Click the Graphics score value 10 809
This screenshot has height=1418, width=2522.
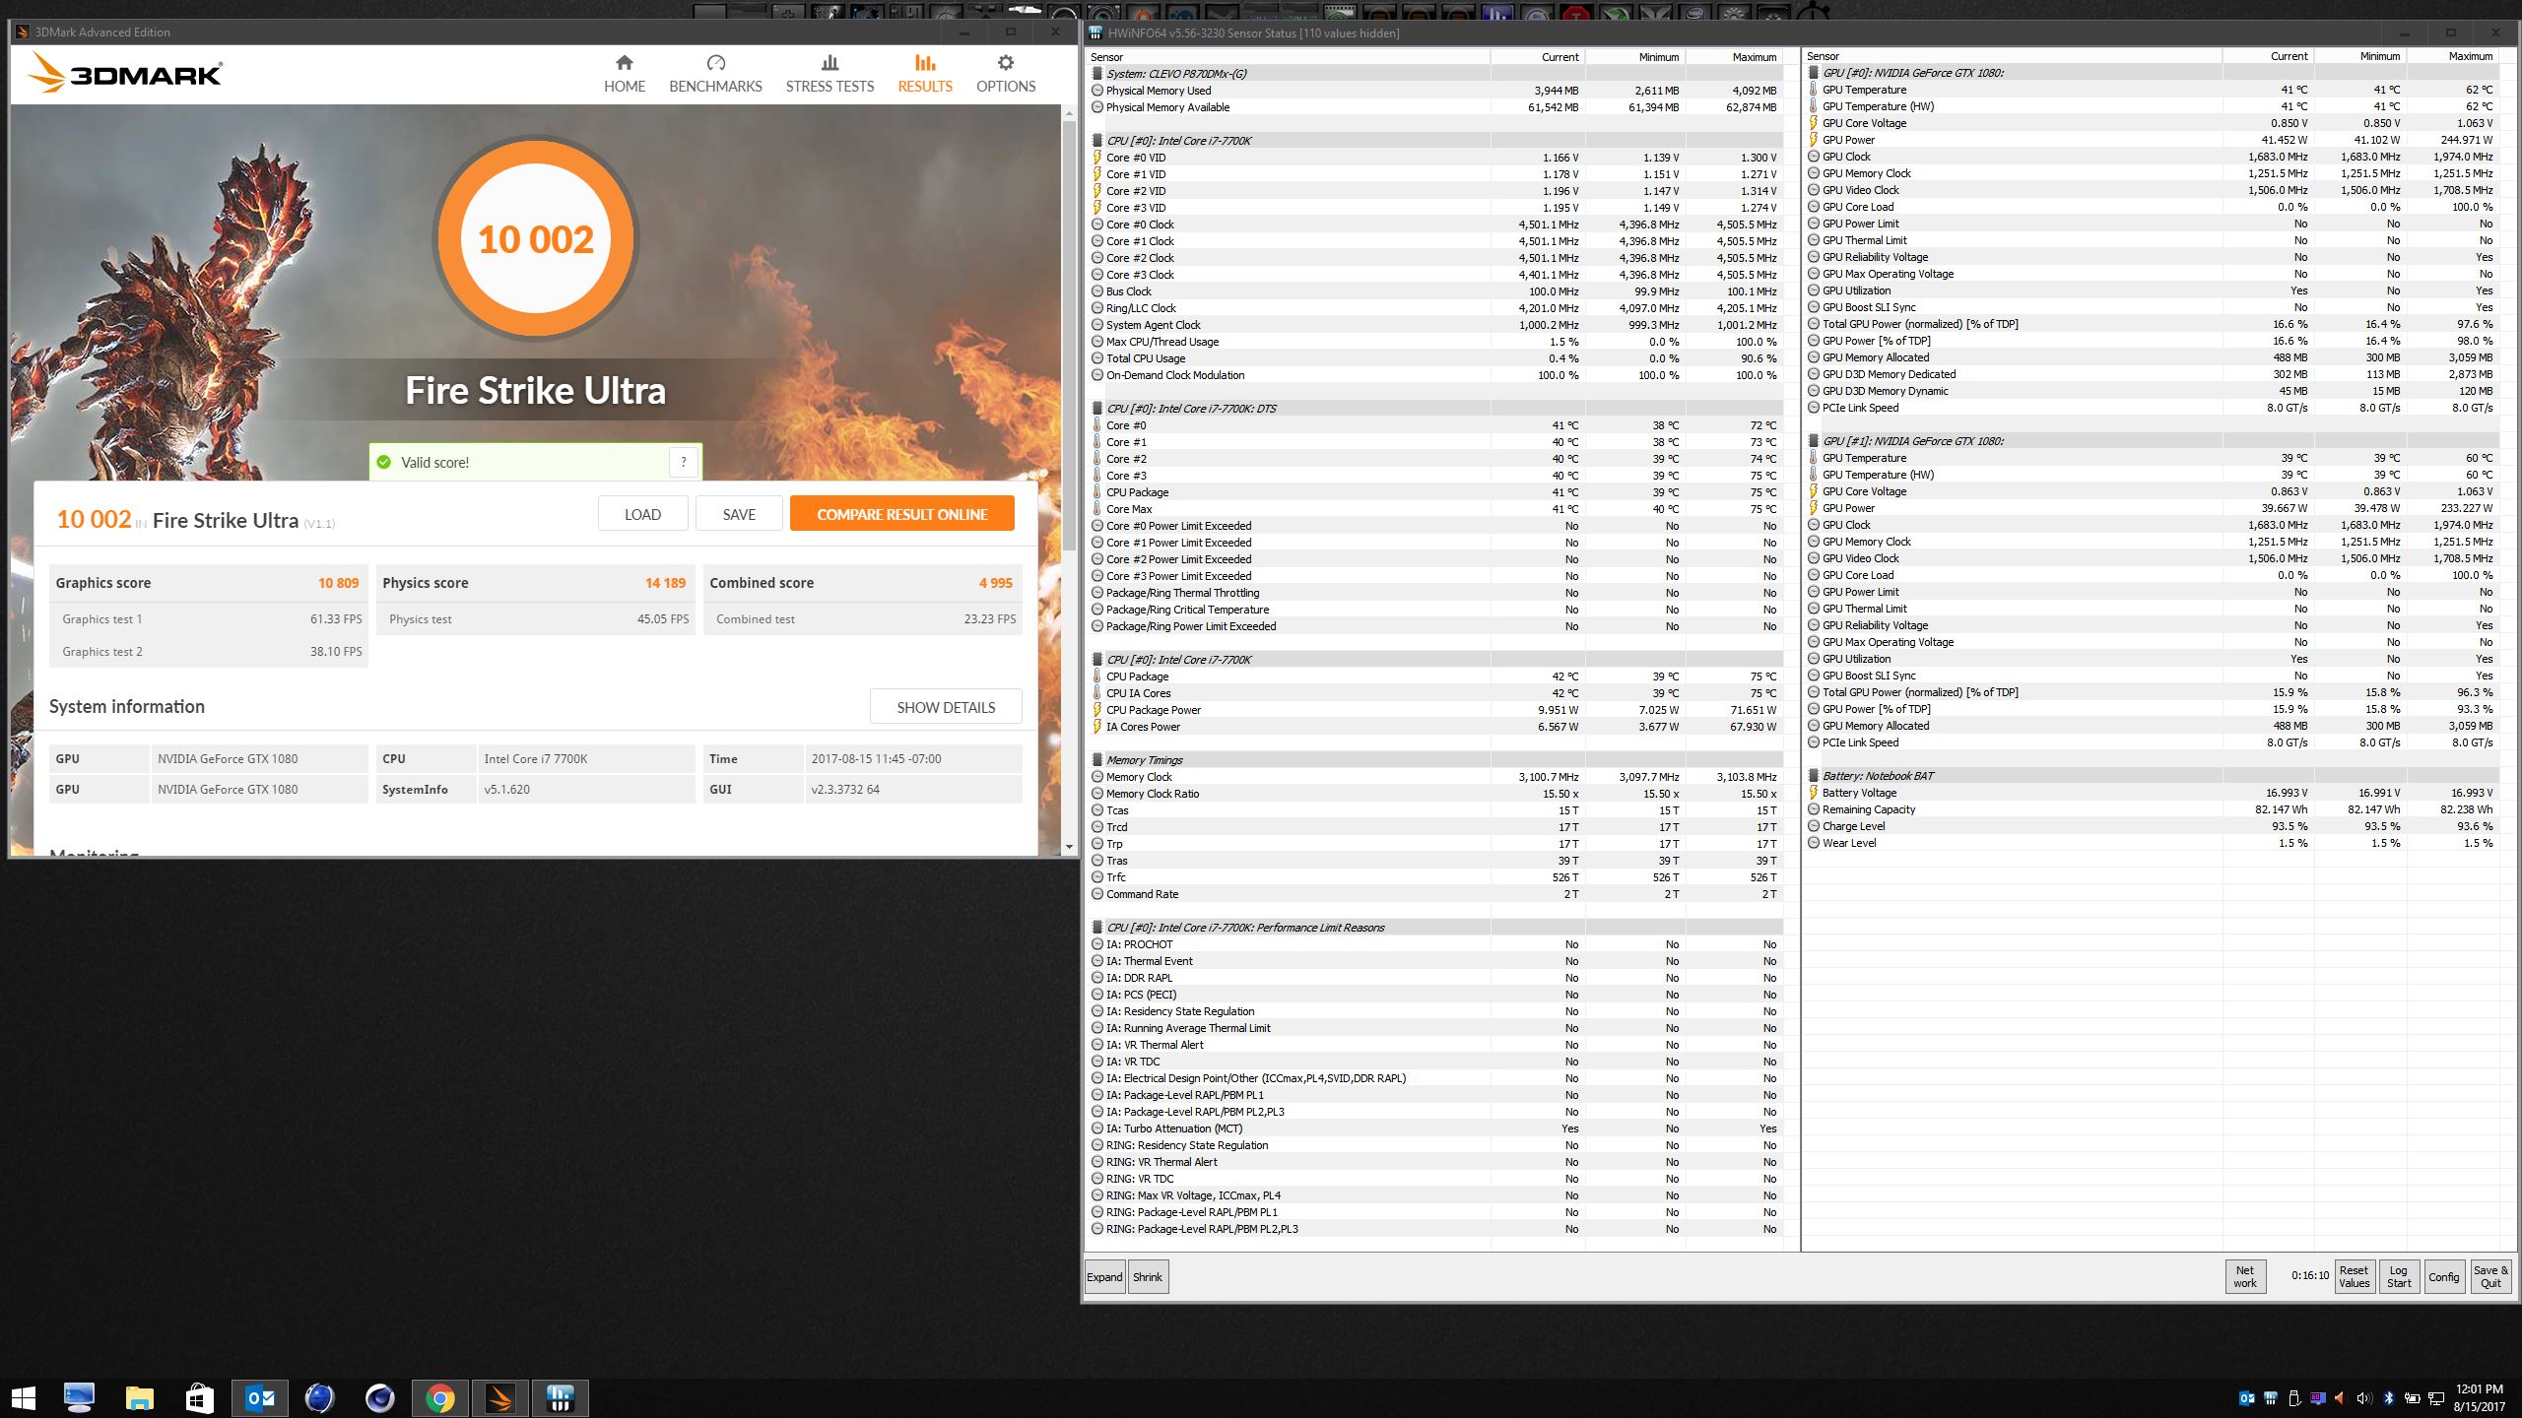(338, 582)
